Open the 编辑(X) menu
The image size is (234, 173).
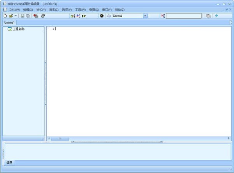[x=28, y=10]
